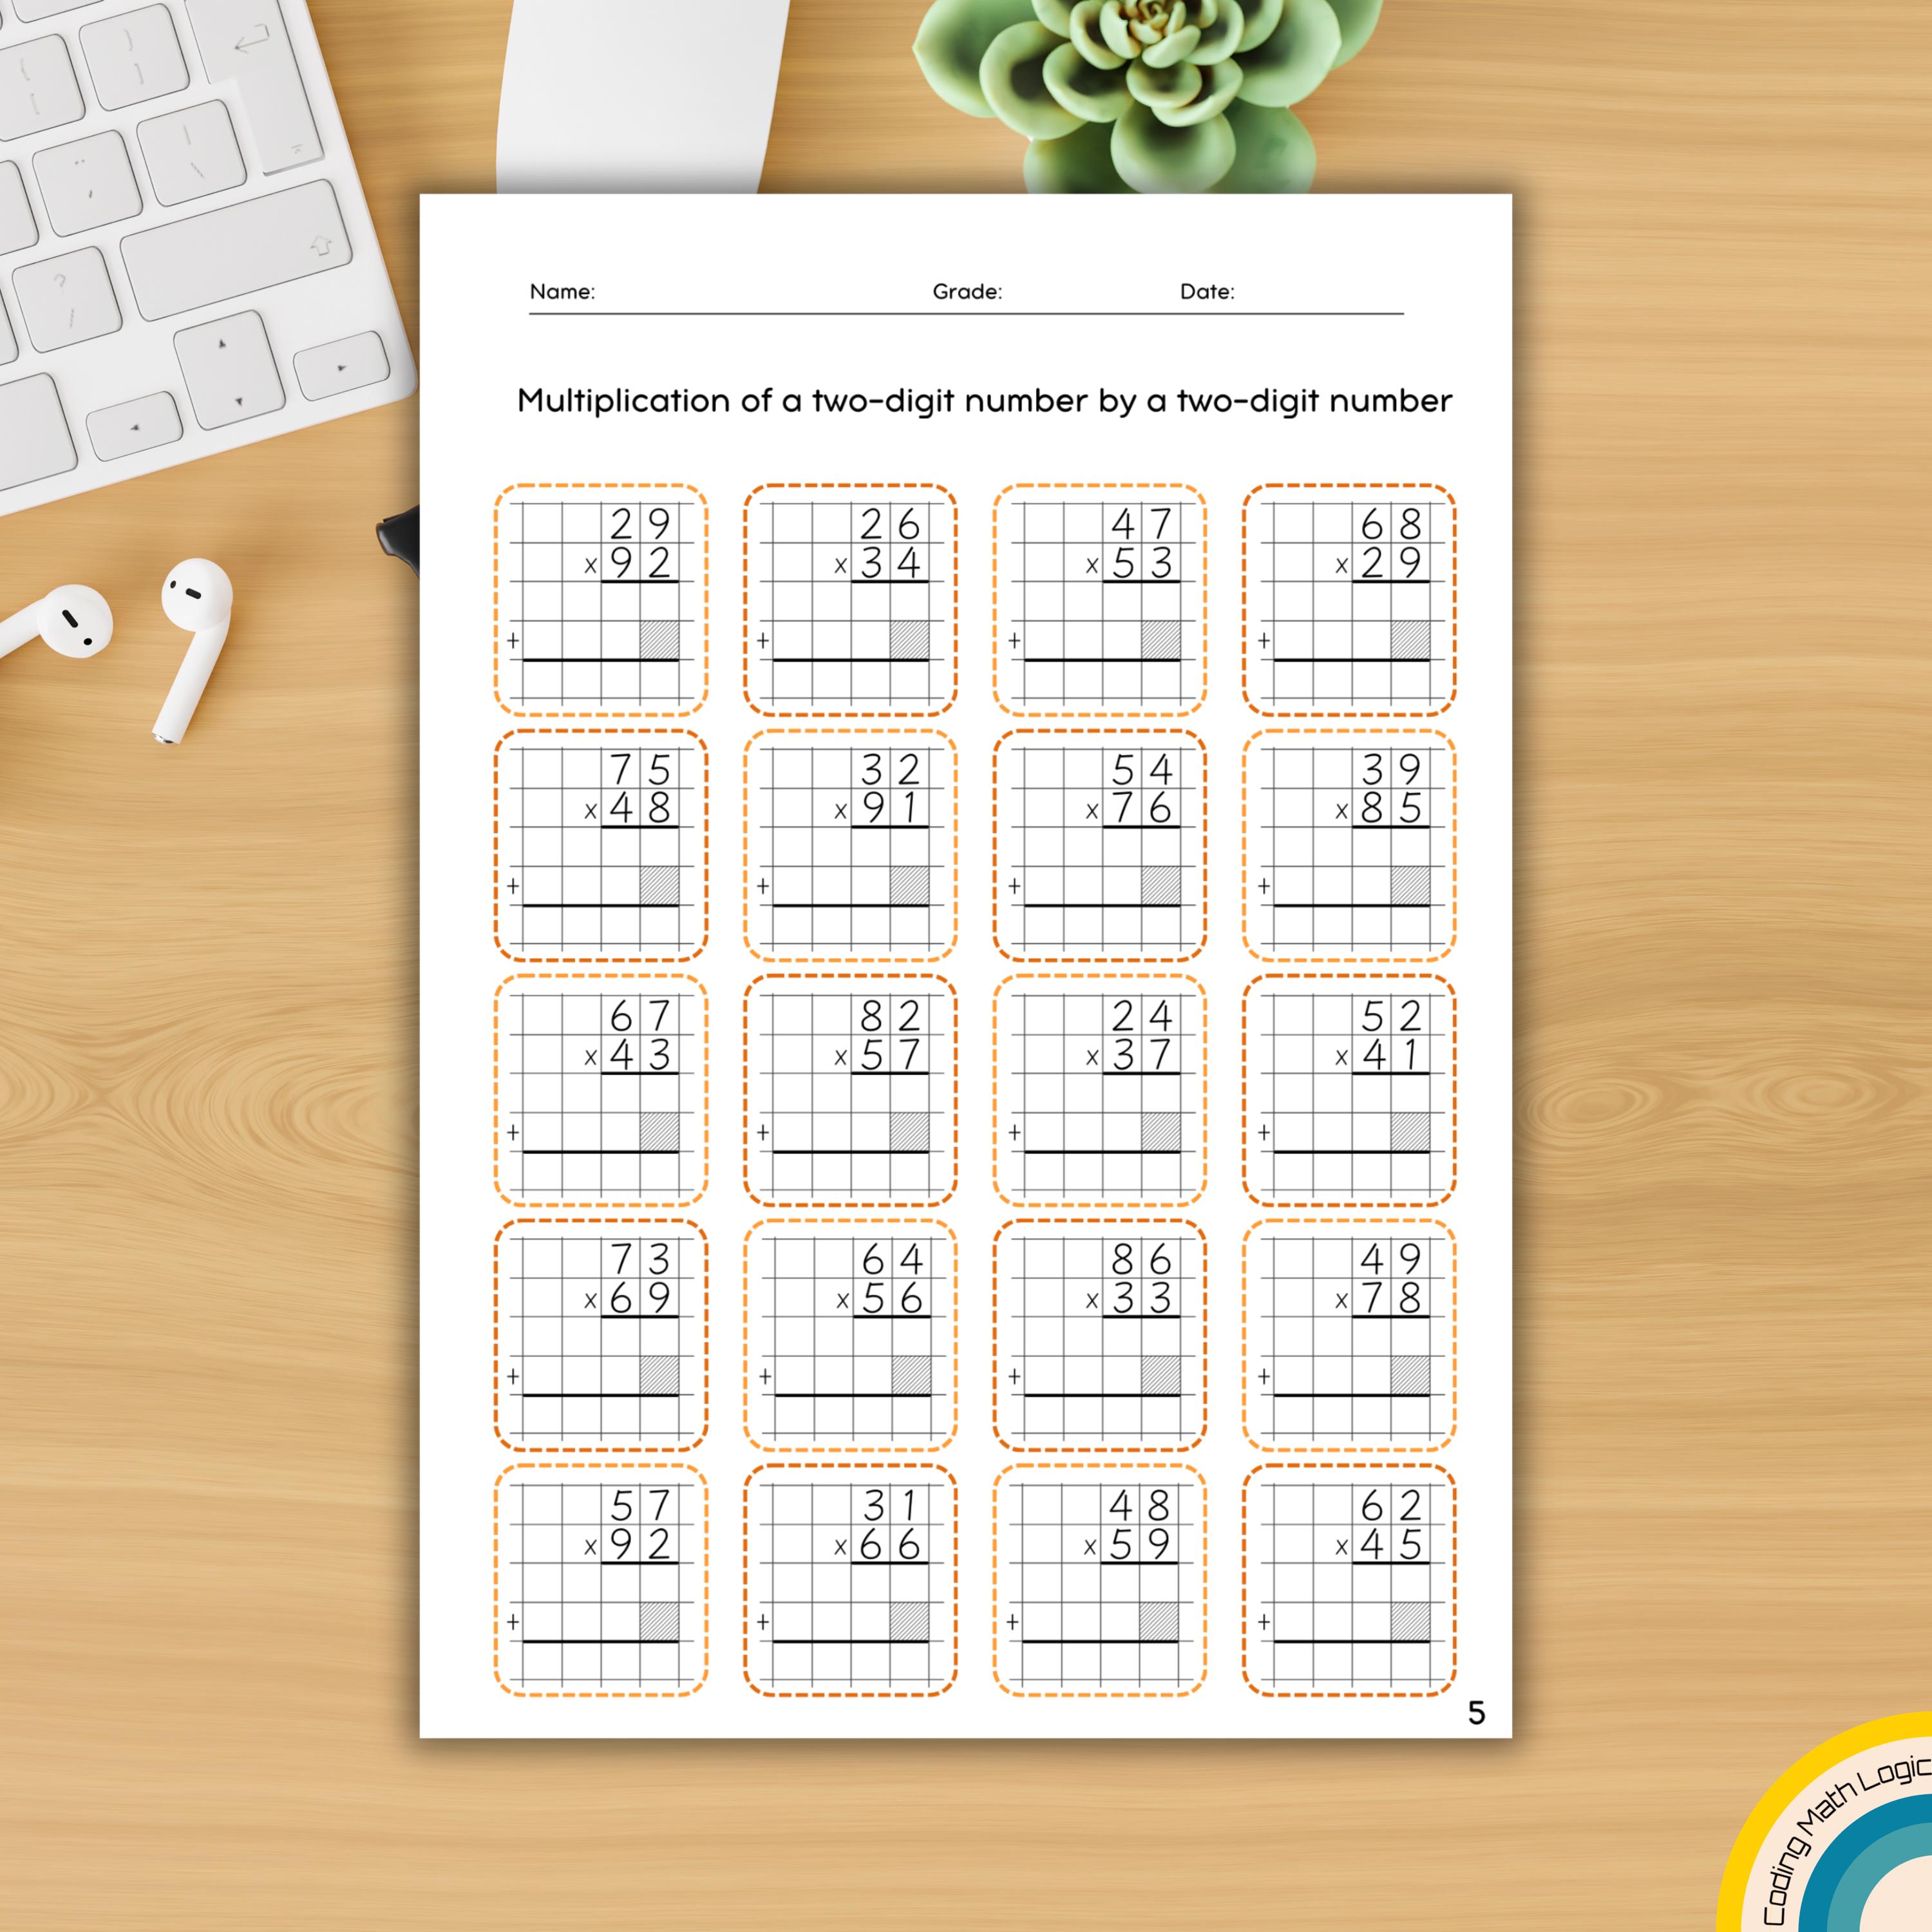This screenshot has width=1932, height=1932.
Task: Click the Grade field label
Action: 967,291
